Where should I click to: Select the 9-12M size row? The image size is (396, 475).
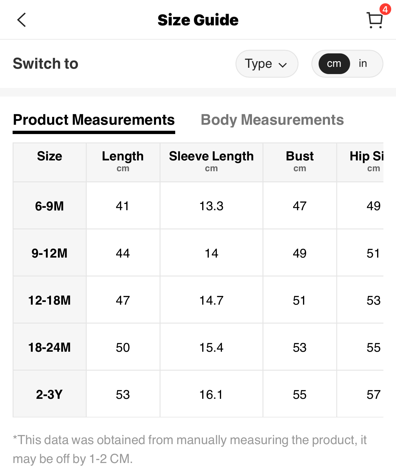[49, 253]
